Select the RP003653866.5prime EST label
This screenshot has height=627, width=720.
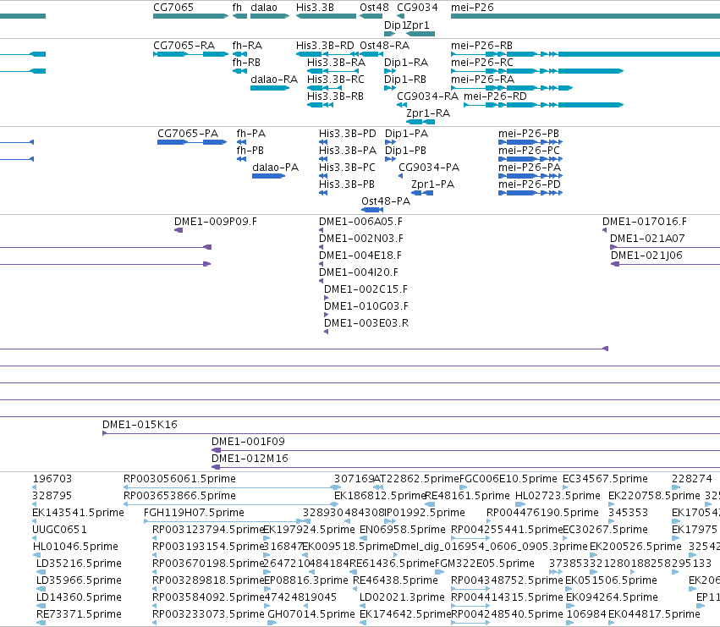[179, 496]
